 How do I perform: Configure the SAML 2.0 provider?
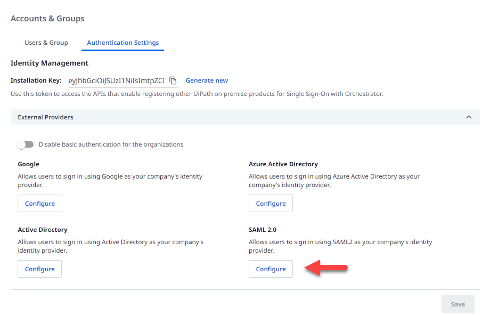(271, 269)
